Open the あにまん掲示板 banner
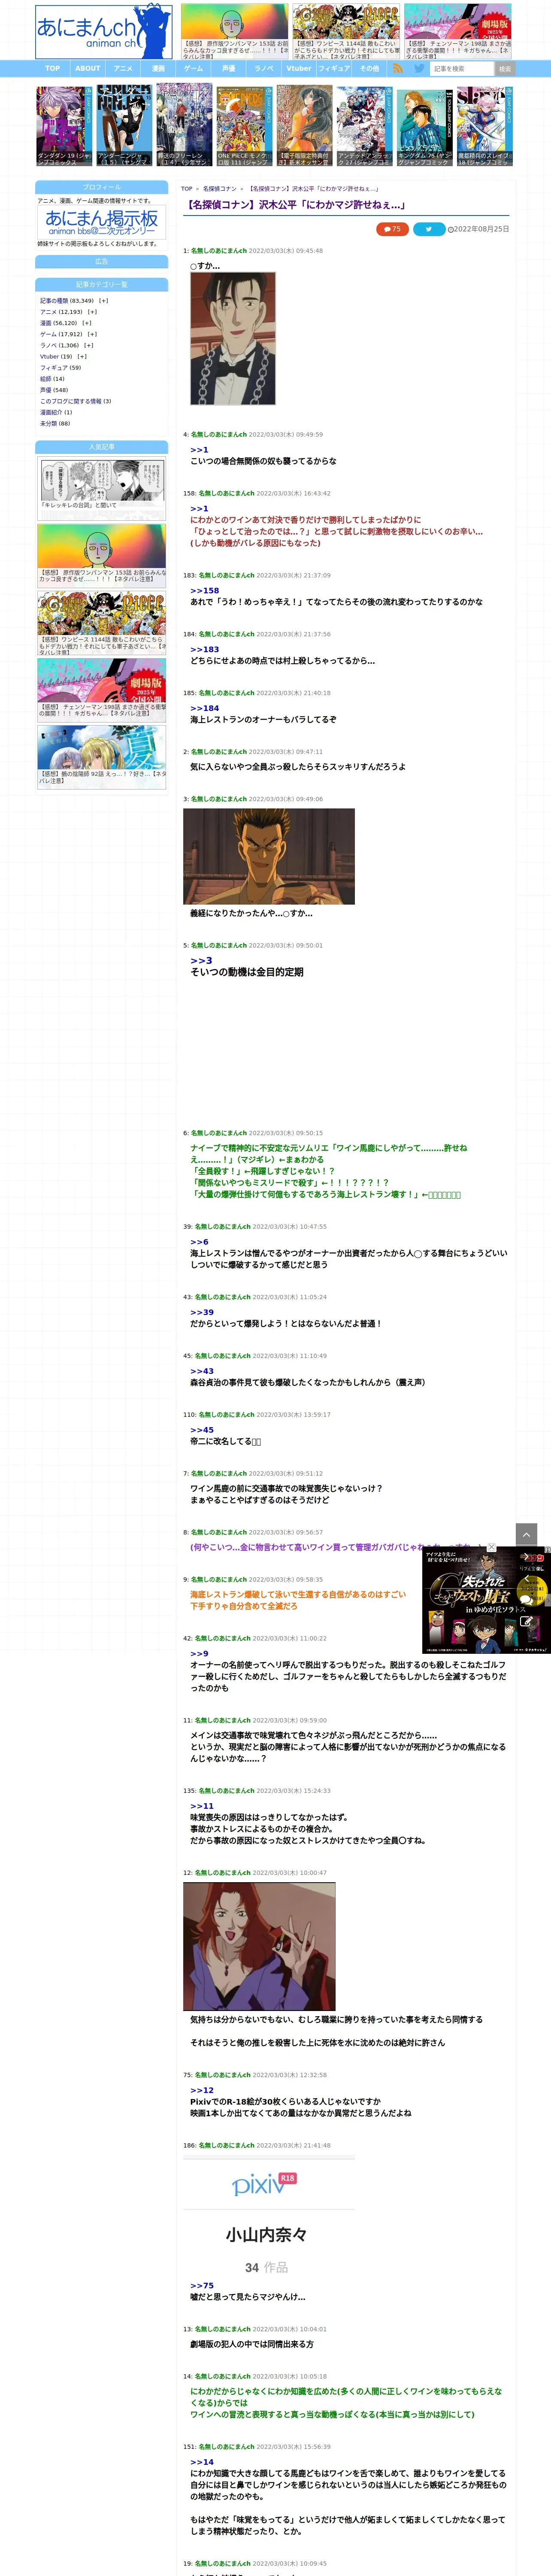Screen dimensions: 551x2576 click(102, 222)
